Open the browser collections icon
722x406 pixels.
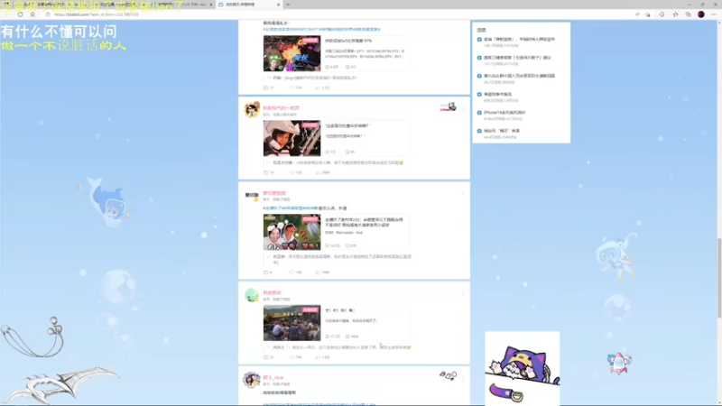(x=689, y=14)
